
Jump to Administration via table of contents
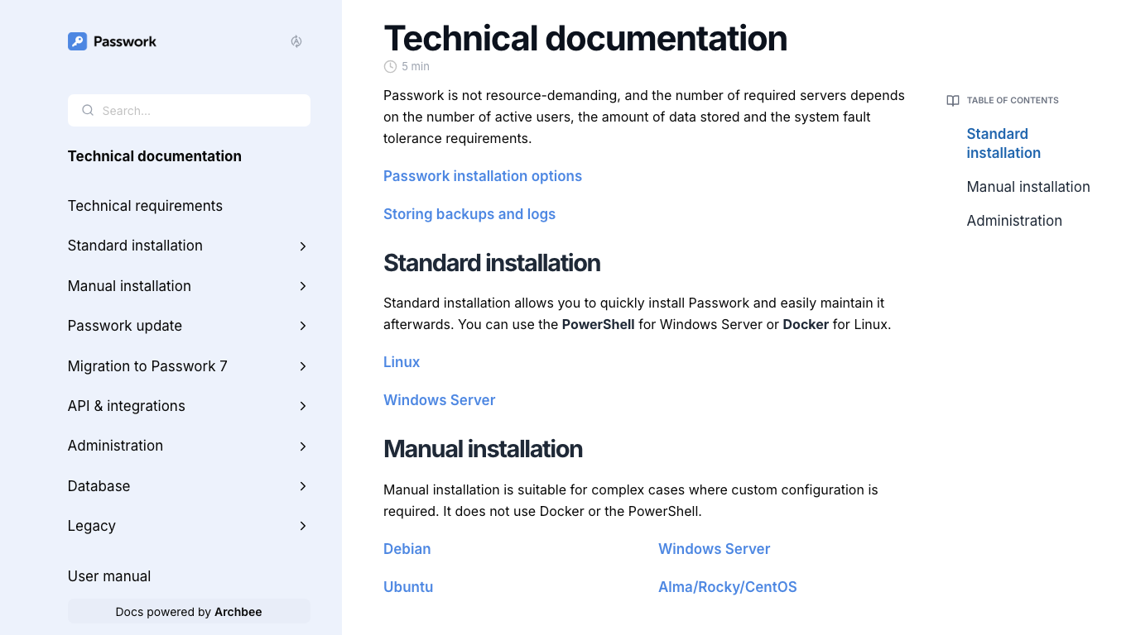[1014, 221]
